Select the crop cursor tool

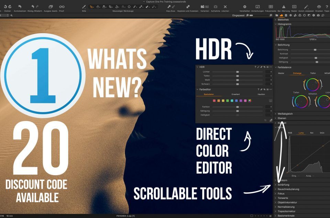tap(111, 7)
